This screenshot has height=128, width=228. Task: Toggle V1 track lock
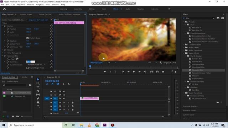pos(51,98)
